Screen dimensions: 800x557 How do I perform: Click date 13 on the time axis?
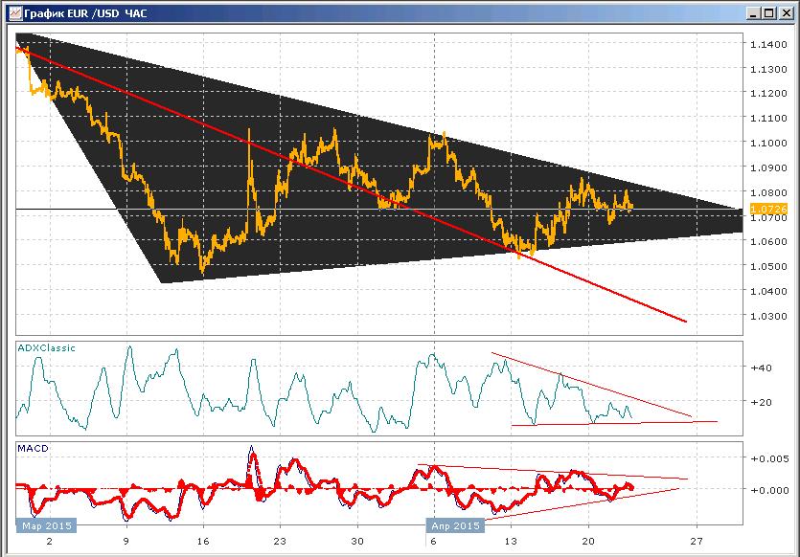pyautogui.click(x=511, y=541)
